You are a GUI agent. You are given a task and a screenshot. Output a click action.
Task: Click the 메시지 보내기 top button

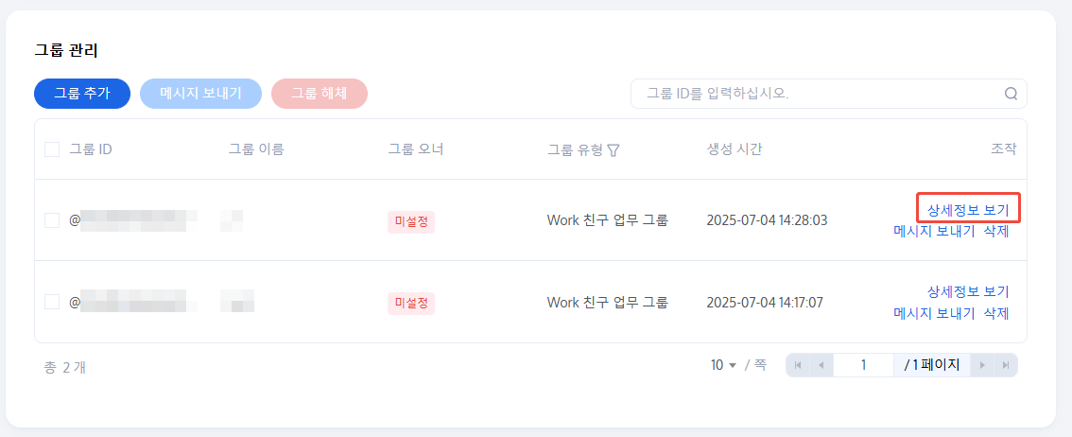(200, 94)
